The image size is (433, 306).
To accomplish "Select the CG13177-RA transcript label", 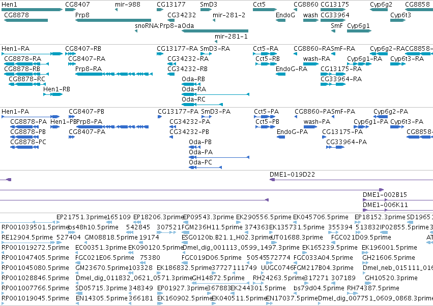I will pyautogui.click(x=177, y=49).
